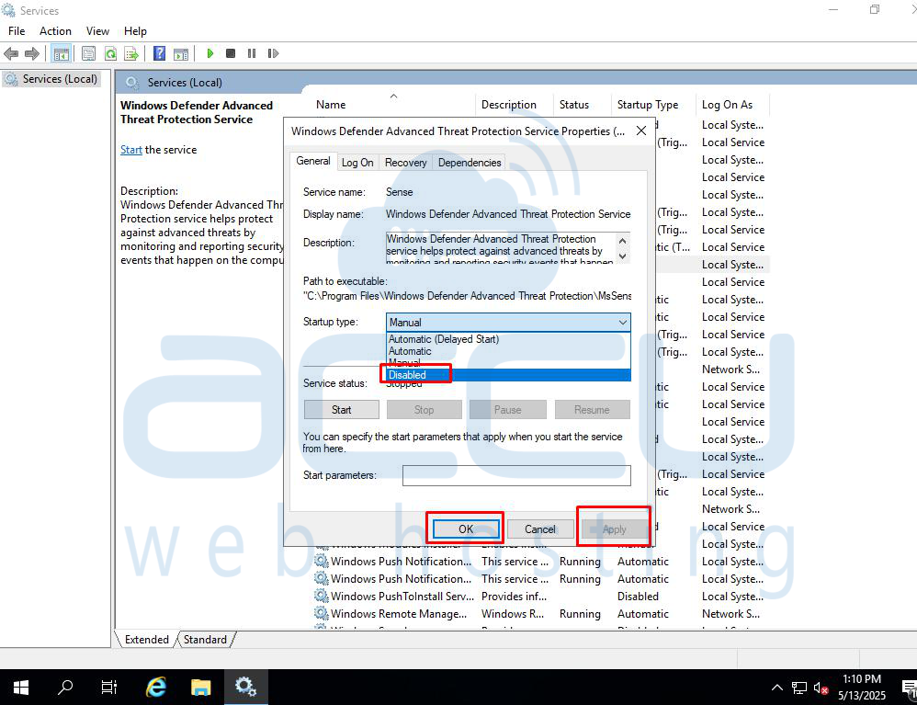Click the toolbar Pause Service icon
Screen dimensions: 917x705
(x=252, y=54)
